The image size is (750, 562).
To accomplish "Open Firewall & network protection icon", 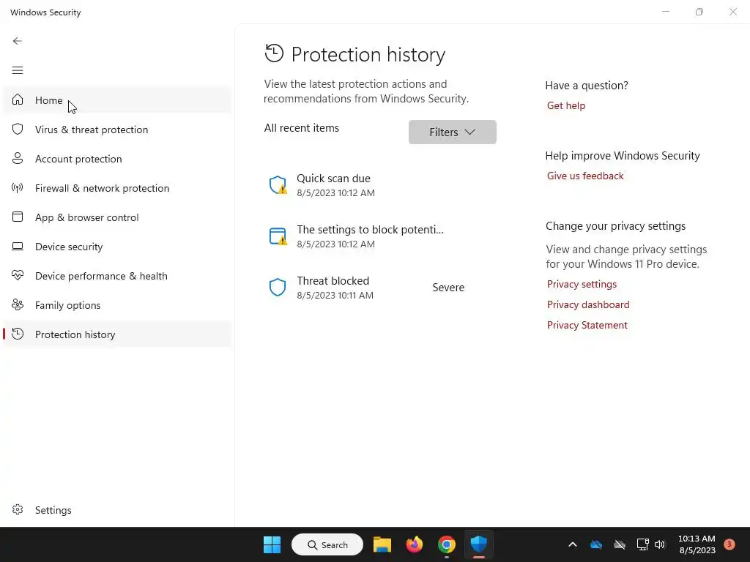I will click(18, 188).
